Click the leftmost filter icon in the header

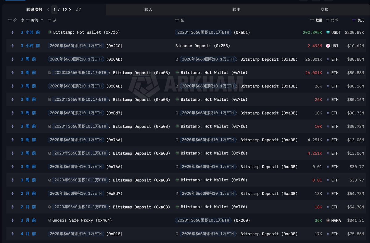coord(10,20)
